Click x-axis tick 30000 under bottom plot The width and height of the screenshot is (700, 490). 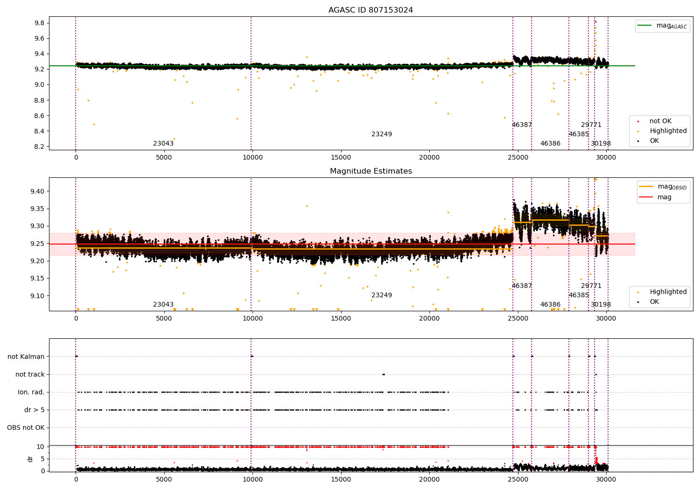[606, 479]
